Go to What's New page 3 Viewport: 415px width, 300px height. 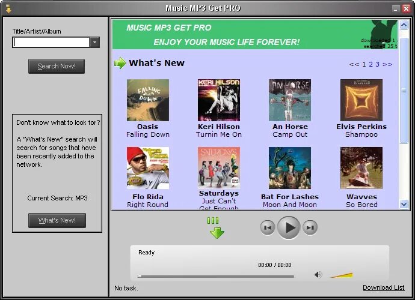tap(378, 64)
